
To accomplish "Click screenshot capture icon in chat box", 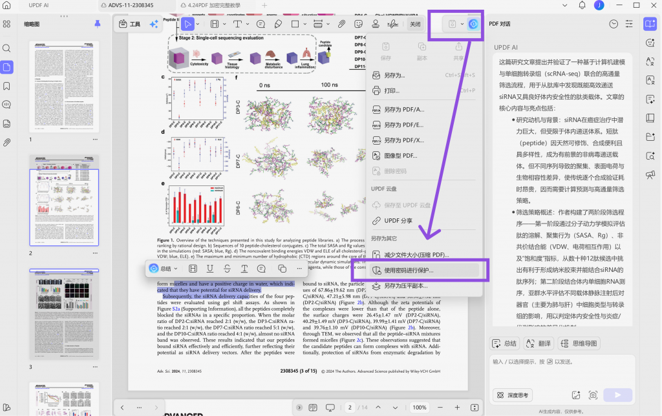I will pos(593,395).
